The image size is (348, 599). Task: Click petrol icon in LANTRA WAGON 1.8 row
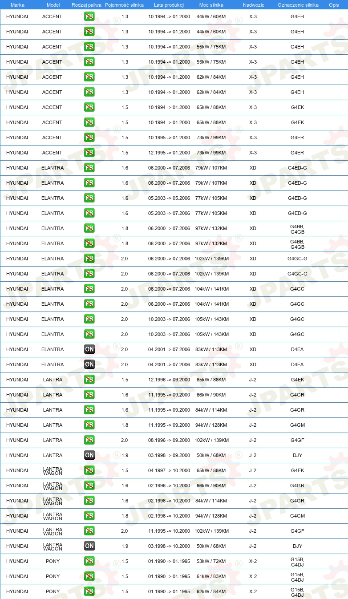click(89, 516)
